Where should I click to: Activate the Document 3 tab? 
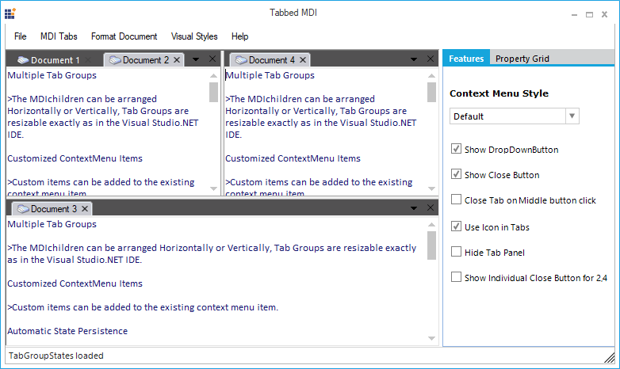coord(53,208)
